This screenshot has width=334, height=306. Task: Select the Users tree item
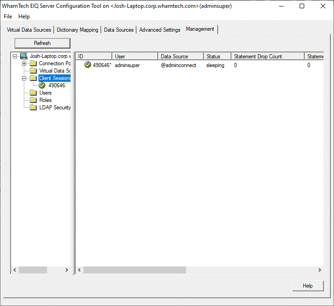point(45,93)
